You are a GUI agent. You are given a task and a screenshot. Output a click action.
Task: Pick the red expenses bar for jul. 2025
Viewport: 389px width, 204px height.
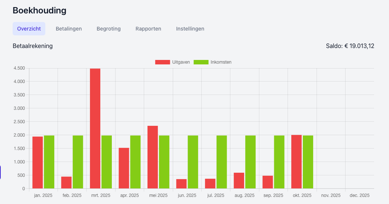[210, 184]
